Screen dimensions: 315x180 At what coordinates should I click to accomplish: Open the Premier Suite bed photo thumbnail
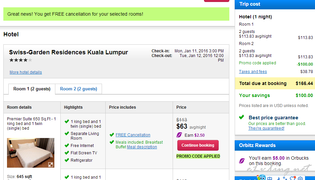(31, 153)
